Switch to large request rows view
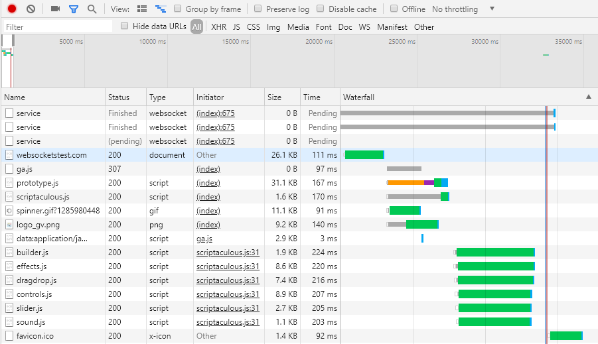598x344 pixels. 142,9
